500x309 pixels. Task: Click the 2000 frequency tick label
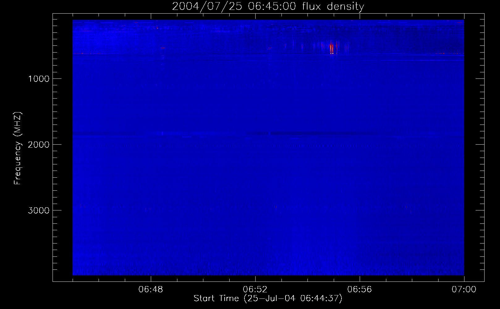(39, 145)
